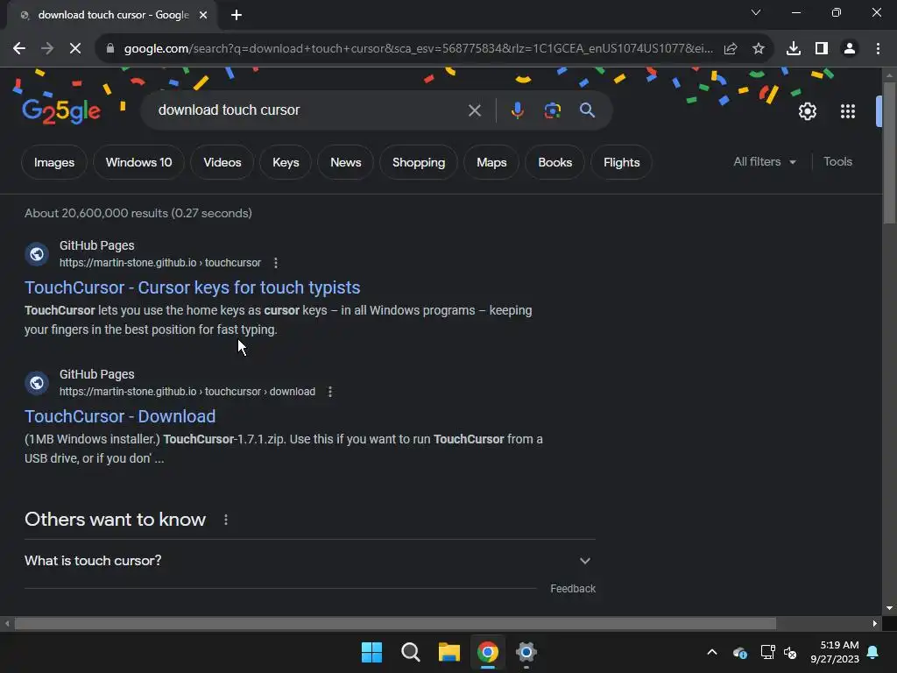Close the 'download touch cursor' tab
The height and width of the screenshot is (673, 897).
(203, 15)
